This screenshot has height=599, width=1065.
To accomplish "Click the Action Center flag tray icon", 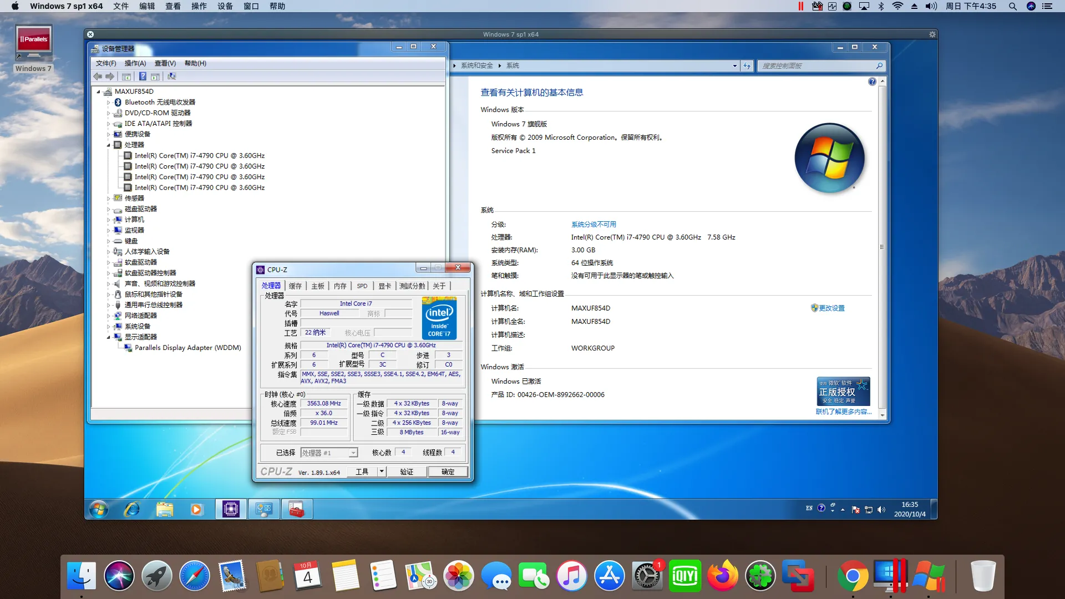I will point(855,509).
